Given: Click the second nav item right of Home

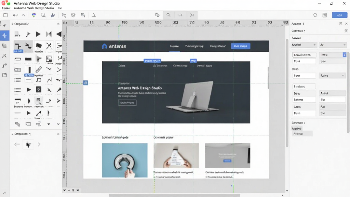Looking at the screenshot, I should tap(194, 46).
